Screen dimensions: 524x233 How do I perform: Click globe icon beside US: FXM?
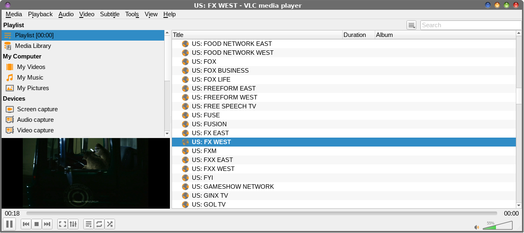(185, 151)
